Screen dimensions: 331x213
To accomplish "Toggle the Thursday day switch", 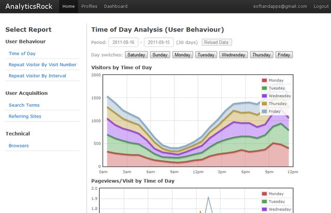I will [x=262, y=55].
